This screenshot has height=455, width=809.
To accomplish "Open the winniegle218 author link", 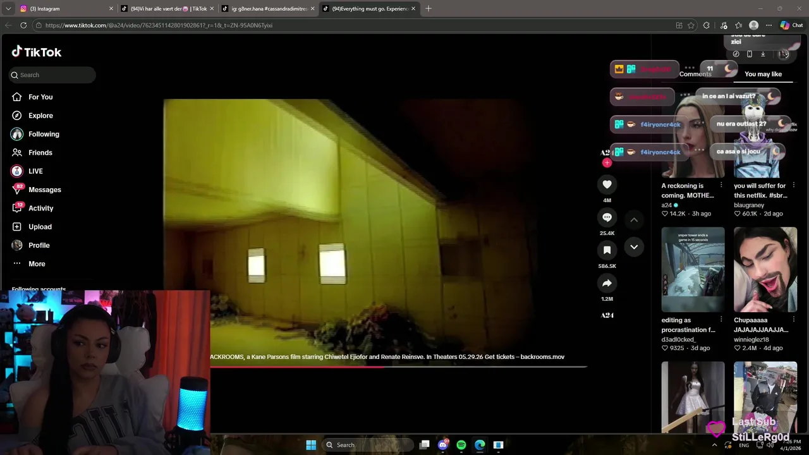I will pos(751,339).
